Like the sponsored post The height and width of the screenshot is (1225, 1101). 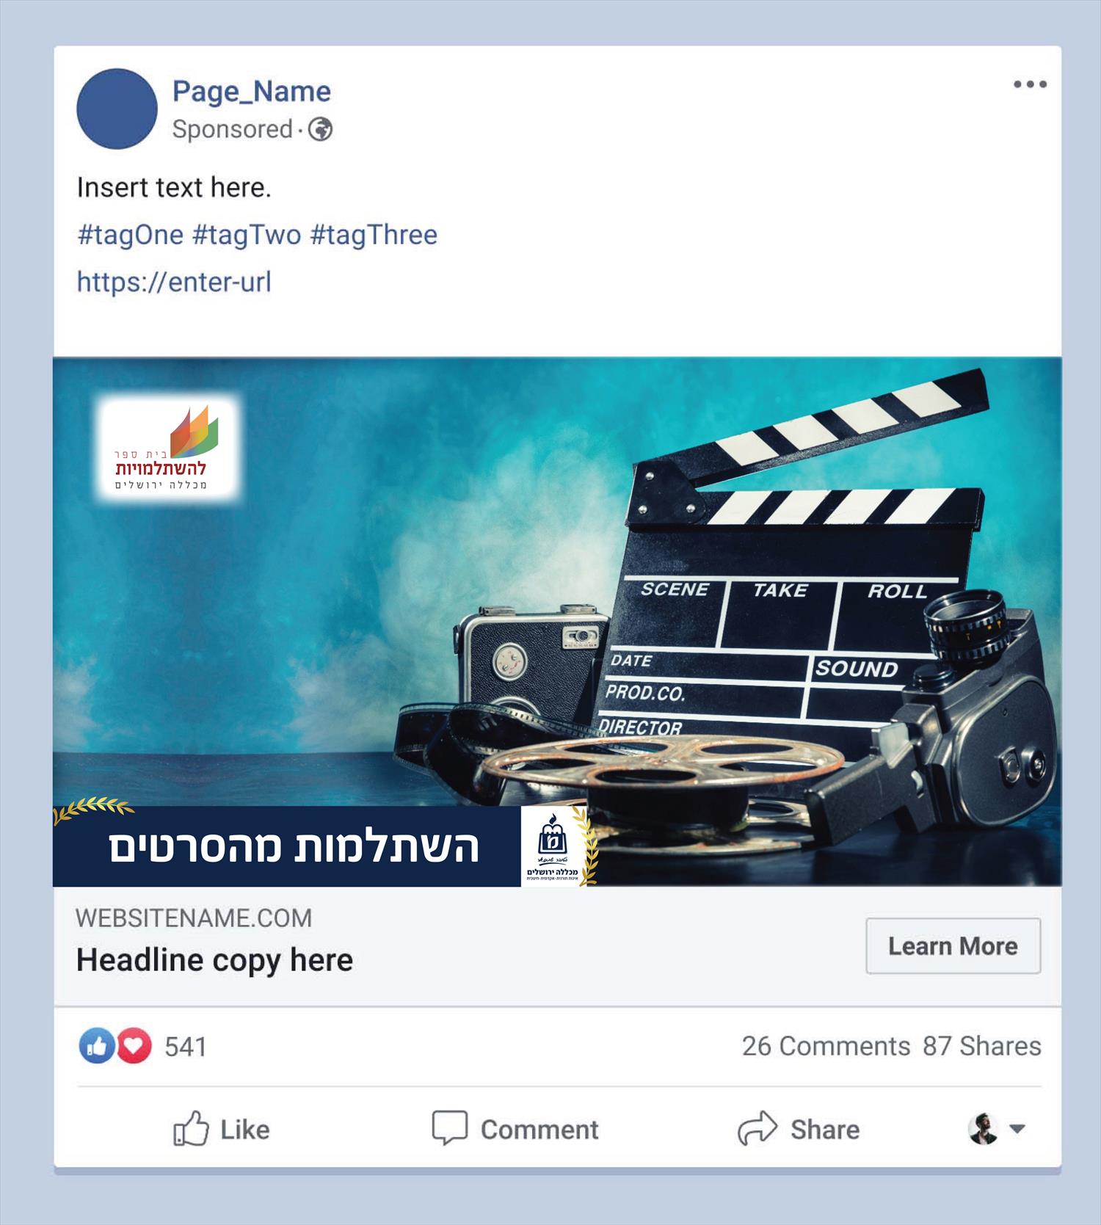click(222, 1129)
